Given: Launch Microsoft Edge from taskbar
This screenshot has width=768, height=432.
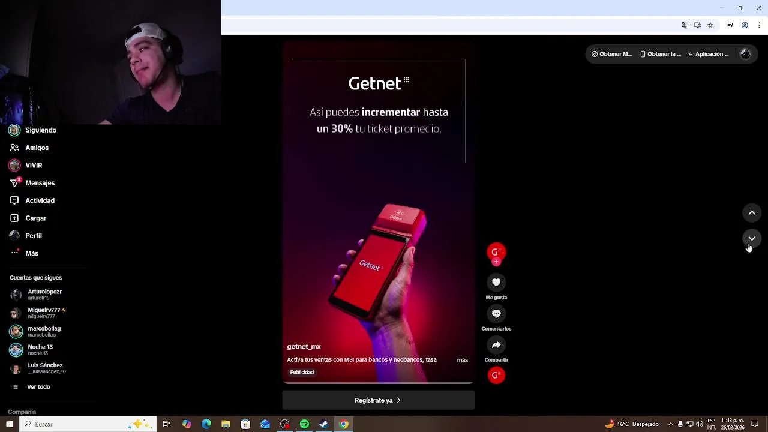Looking at the screenshot, I should coord(206,424).
